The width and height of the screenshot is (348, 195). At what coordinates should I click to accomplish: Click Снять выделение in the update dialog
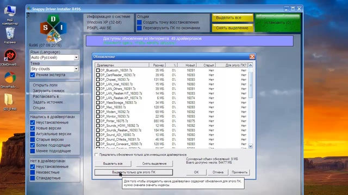pyautogui.click(x=154, y=164)
